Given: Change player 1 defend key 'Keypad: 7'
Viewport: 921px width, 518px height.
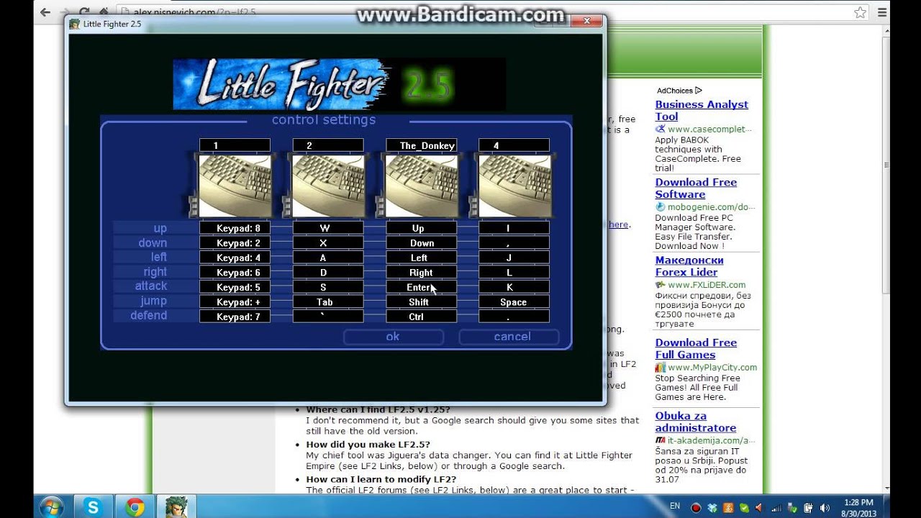Looking at the screenshot, I should [x=235, y=317].
